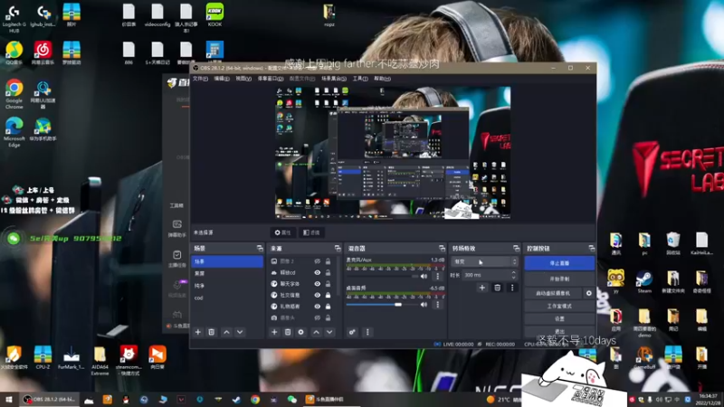
Task: Pop out the Scenes dock panel icon
Action: point(260,248)
